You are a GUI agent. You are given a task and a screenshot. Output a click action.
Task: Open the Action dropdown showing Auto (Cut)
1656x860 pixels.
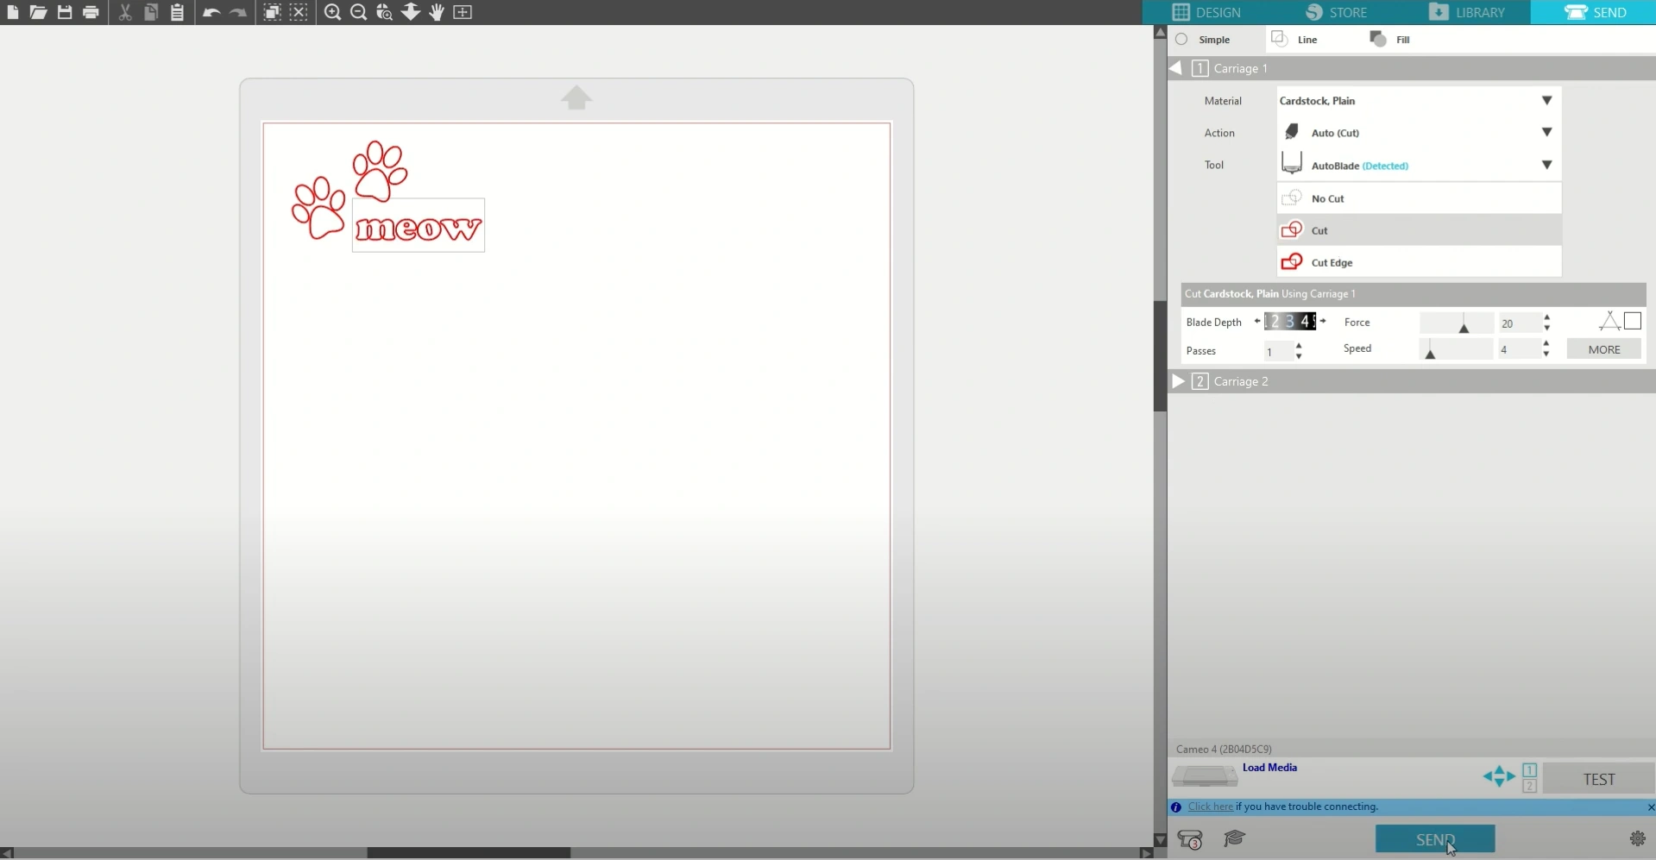[1546, 132]
